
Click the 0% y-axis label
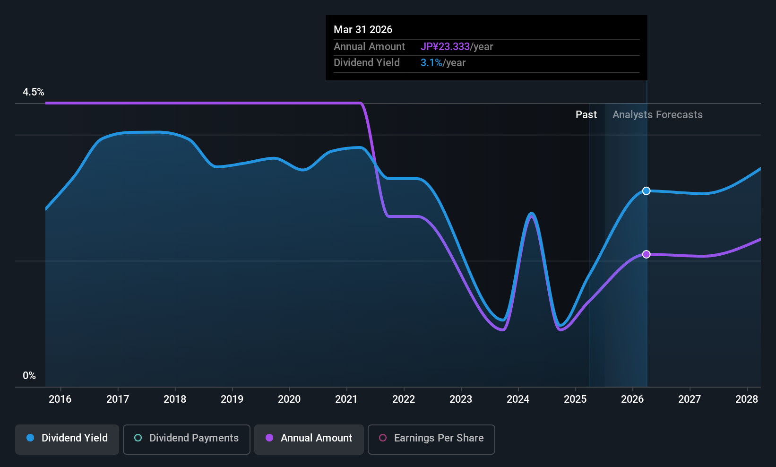tap(29, 376)
